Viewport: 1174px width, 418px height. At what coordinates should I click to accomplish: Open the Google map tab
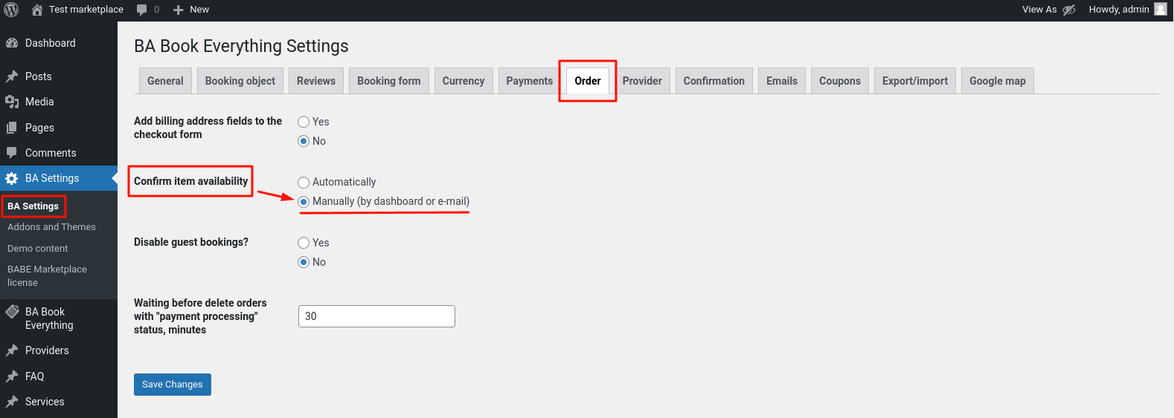997,81
